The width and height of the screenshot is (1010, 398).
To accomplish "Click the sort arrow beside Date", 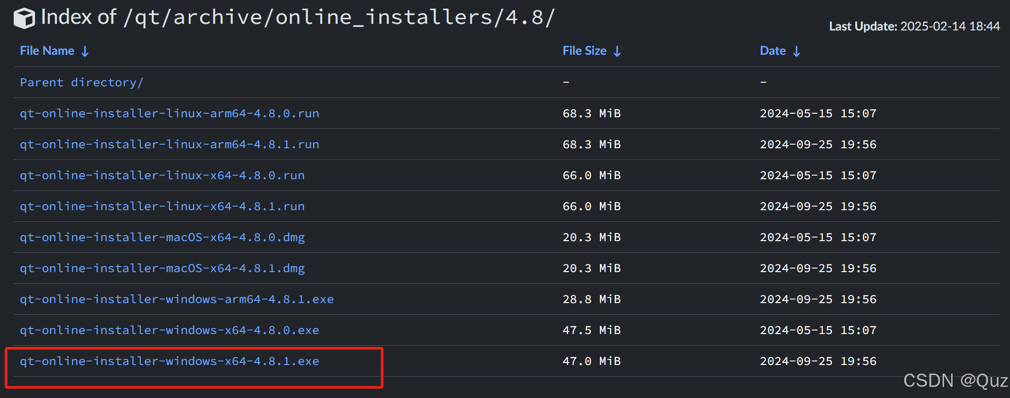I will coord(797,51).
